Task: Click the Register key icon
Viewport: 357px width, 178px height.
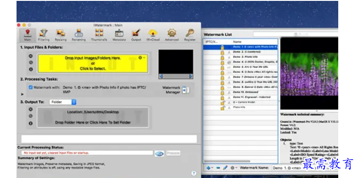Action: coord(189,35)
